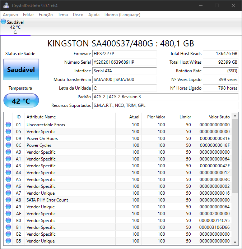Click the 42 °C temperature button
The width and height of the screenshot is (242, 249).
point(21,101)
